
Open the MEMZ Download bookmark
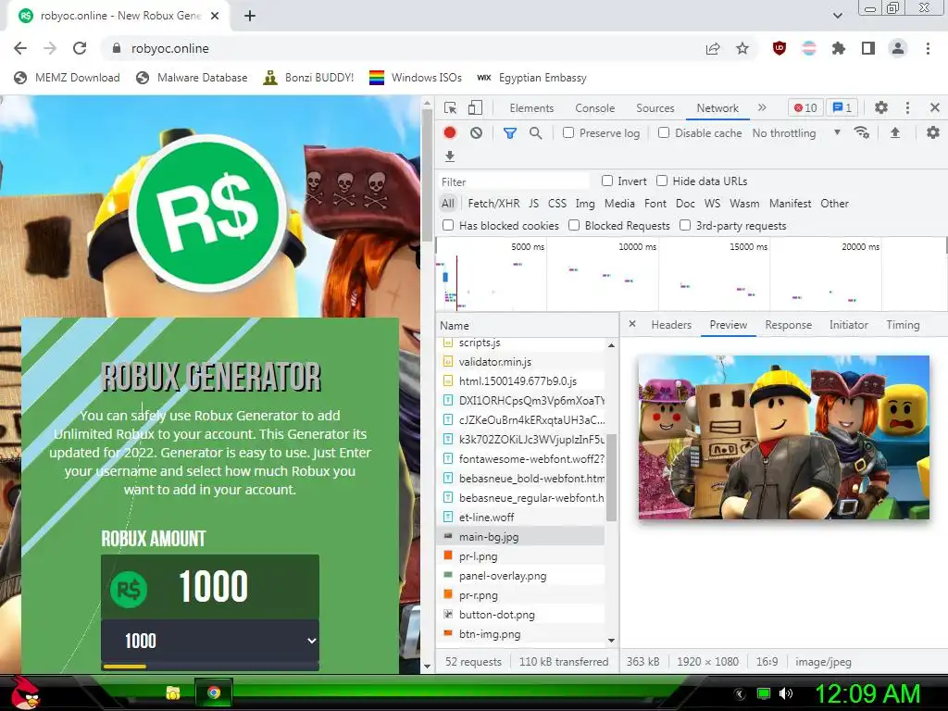67,78
